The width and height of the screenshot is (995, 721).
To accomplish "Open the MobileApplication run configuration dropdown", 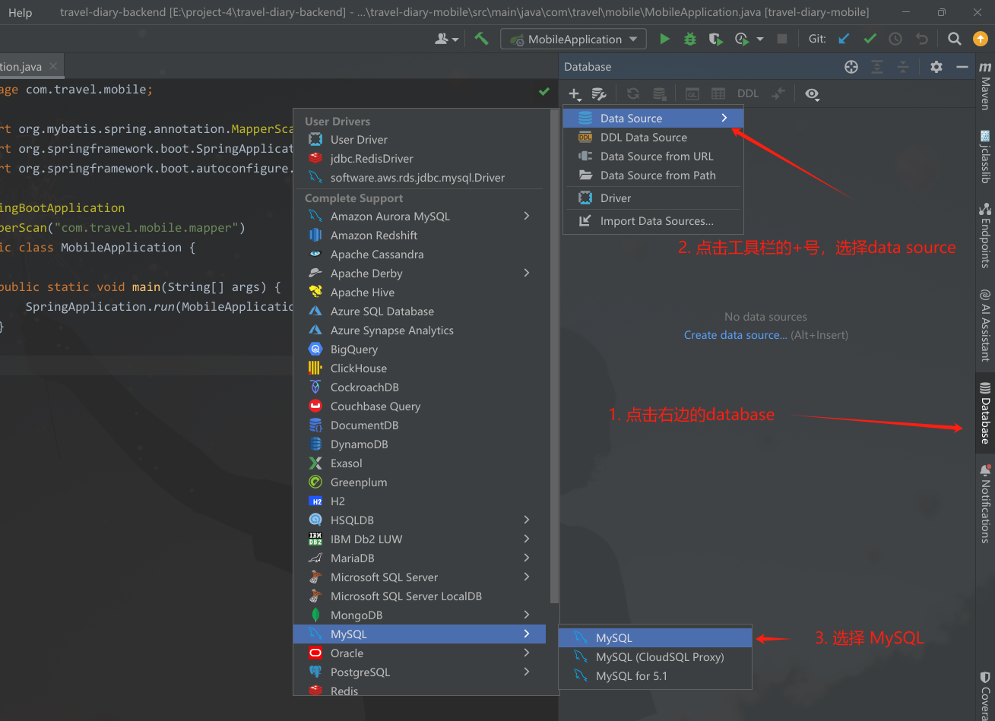I will [x=573, y=39].
